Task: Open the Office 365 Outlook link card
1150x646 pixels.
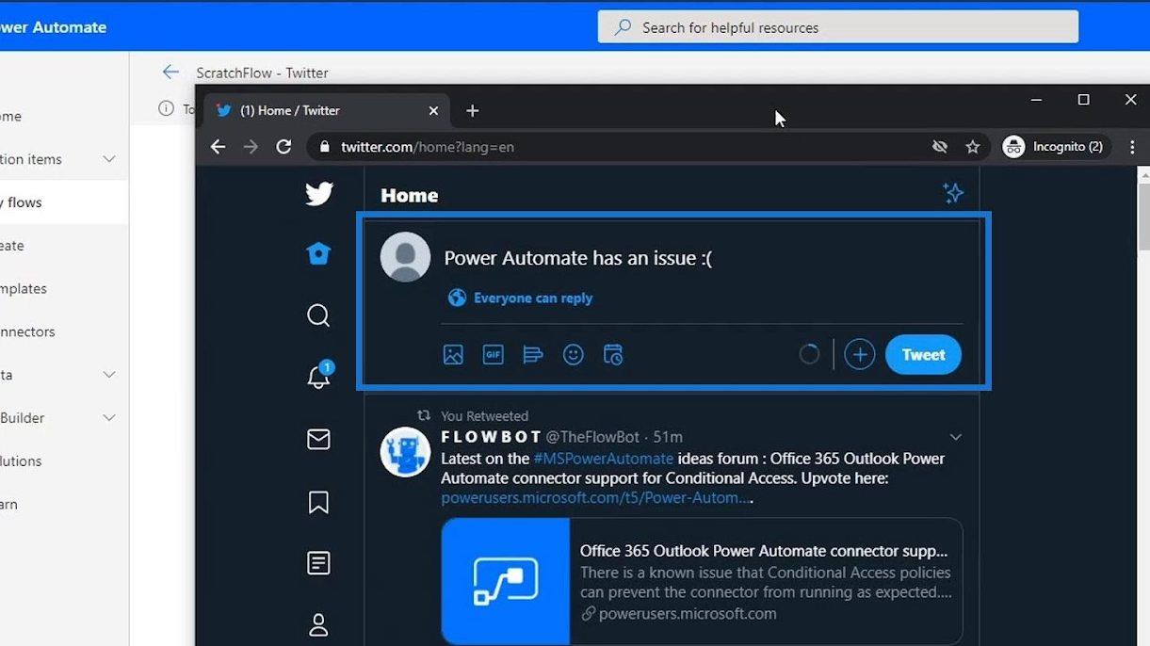Action: [x=702, y=581]
